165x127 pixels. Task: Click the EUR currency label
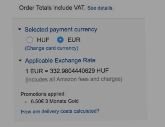click(74, 40)
